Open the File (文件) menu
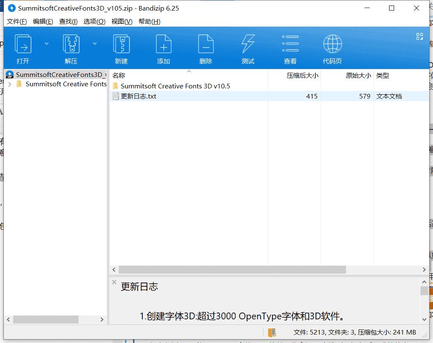Screen dimensions: 433x343 [16, 22]
